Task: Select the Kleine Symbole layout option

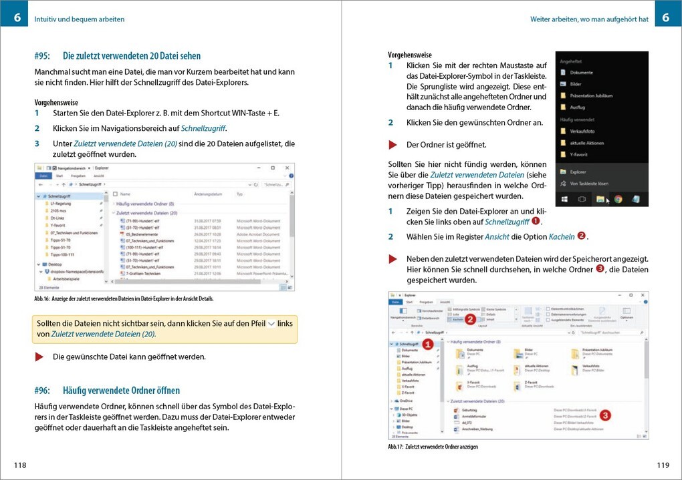Action: point(493,309)
